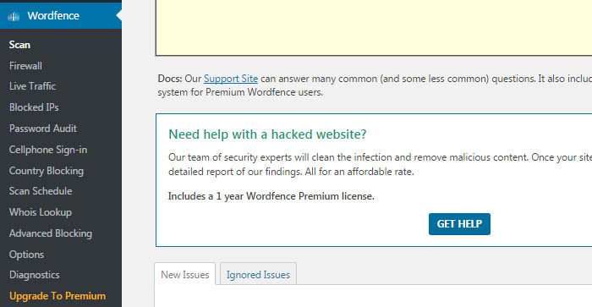Open Diagnostics page
This screenshot has height=307, width=592.
35,275
